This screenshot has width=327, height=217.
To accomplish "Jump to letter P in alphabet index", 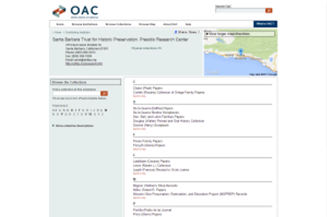I will pyautogui.click(x=62, y=114).
